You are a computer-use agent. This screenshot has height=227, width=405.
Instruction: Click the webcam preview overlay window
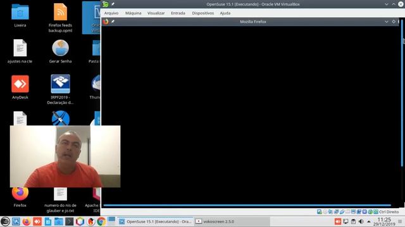(x=65, y=156)
